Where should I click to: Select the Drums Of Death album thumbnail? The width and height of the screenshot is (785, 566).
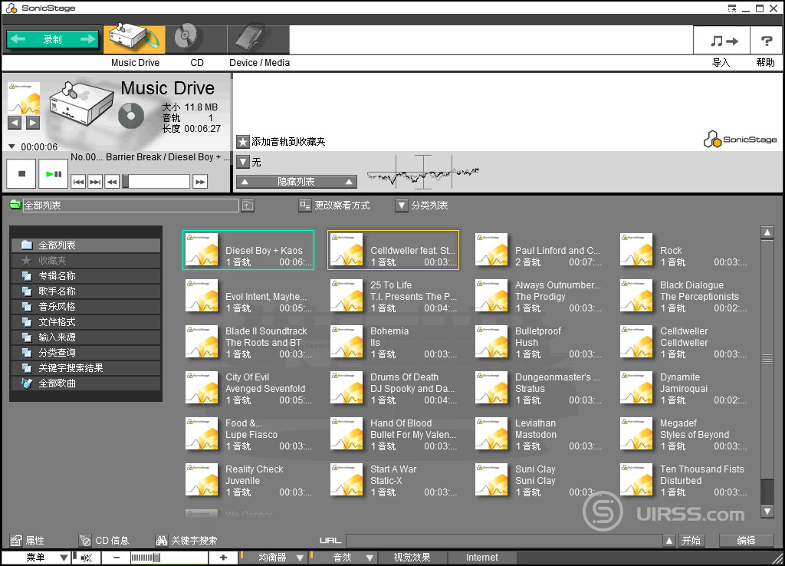point(347,388)
